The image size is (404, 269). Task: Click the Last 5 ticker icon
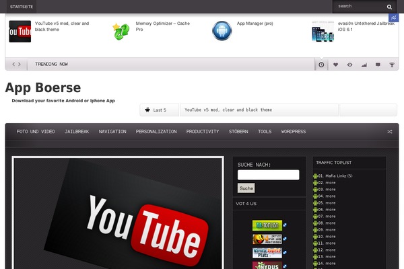(147, 110)
